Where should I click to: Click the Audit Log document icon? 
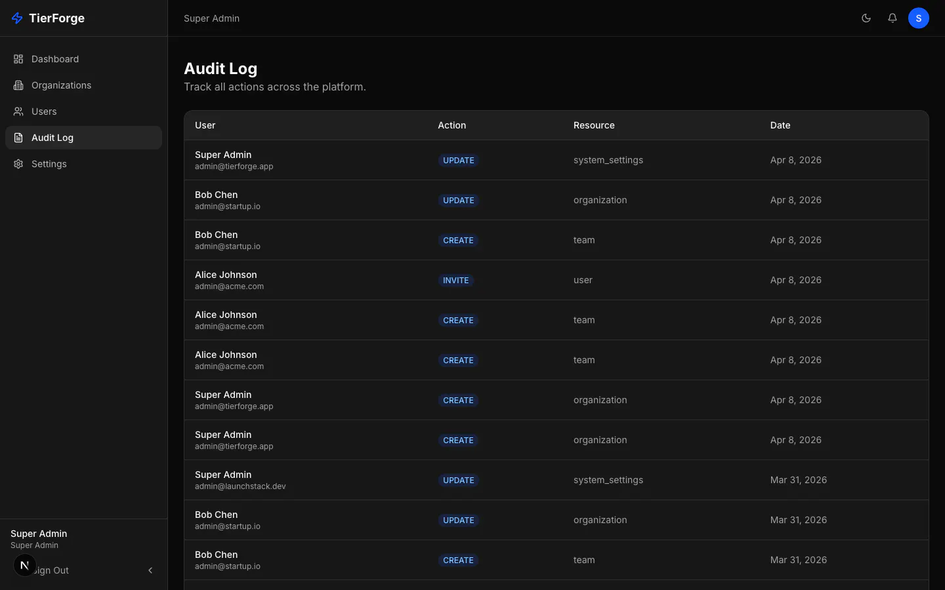(x=18, y=138)
